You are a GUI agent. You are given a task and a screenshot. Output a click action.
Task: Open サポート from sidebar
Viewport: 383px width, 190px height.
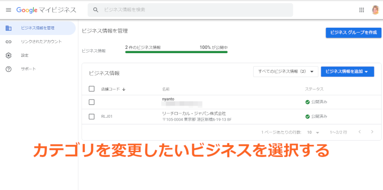[28, 69]
